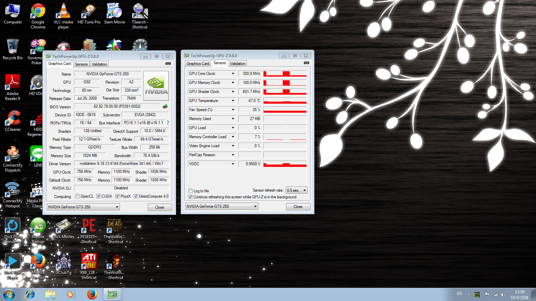Click the VDDC voltage graph

[x=285, y=164]
